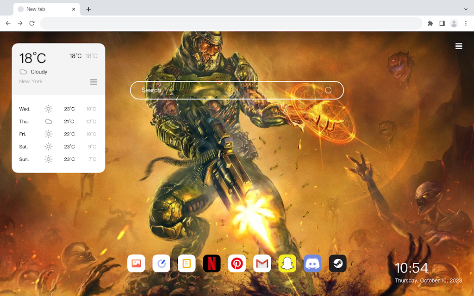
Task: Click the Thursday high temperature 21°C
Action: (69, 122)
